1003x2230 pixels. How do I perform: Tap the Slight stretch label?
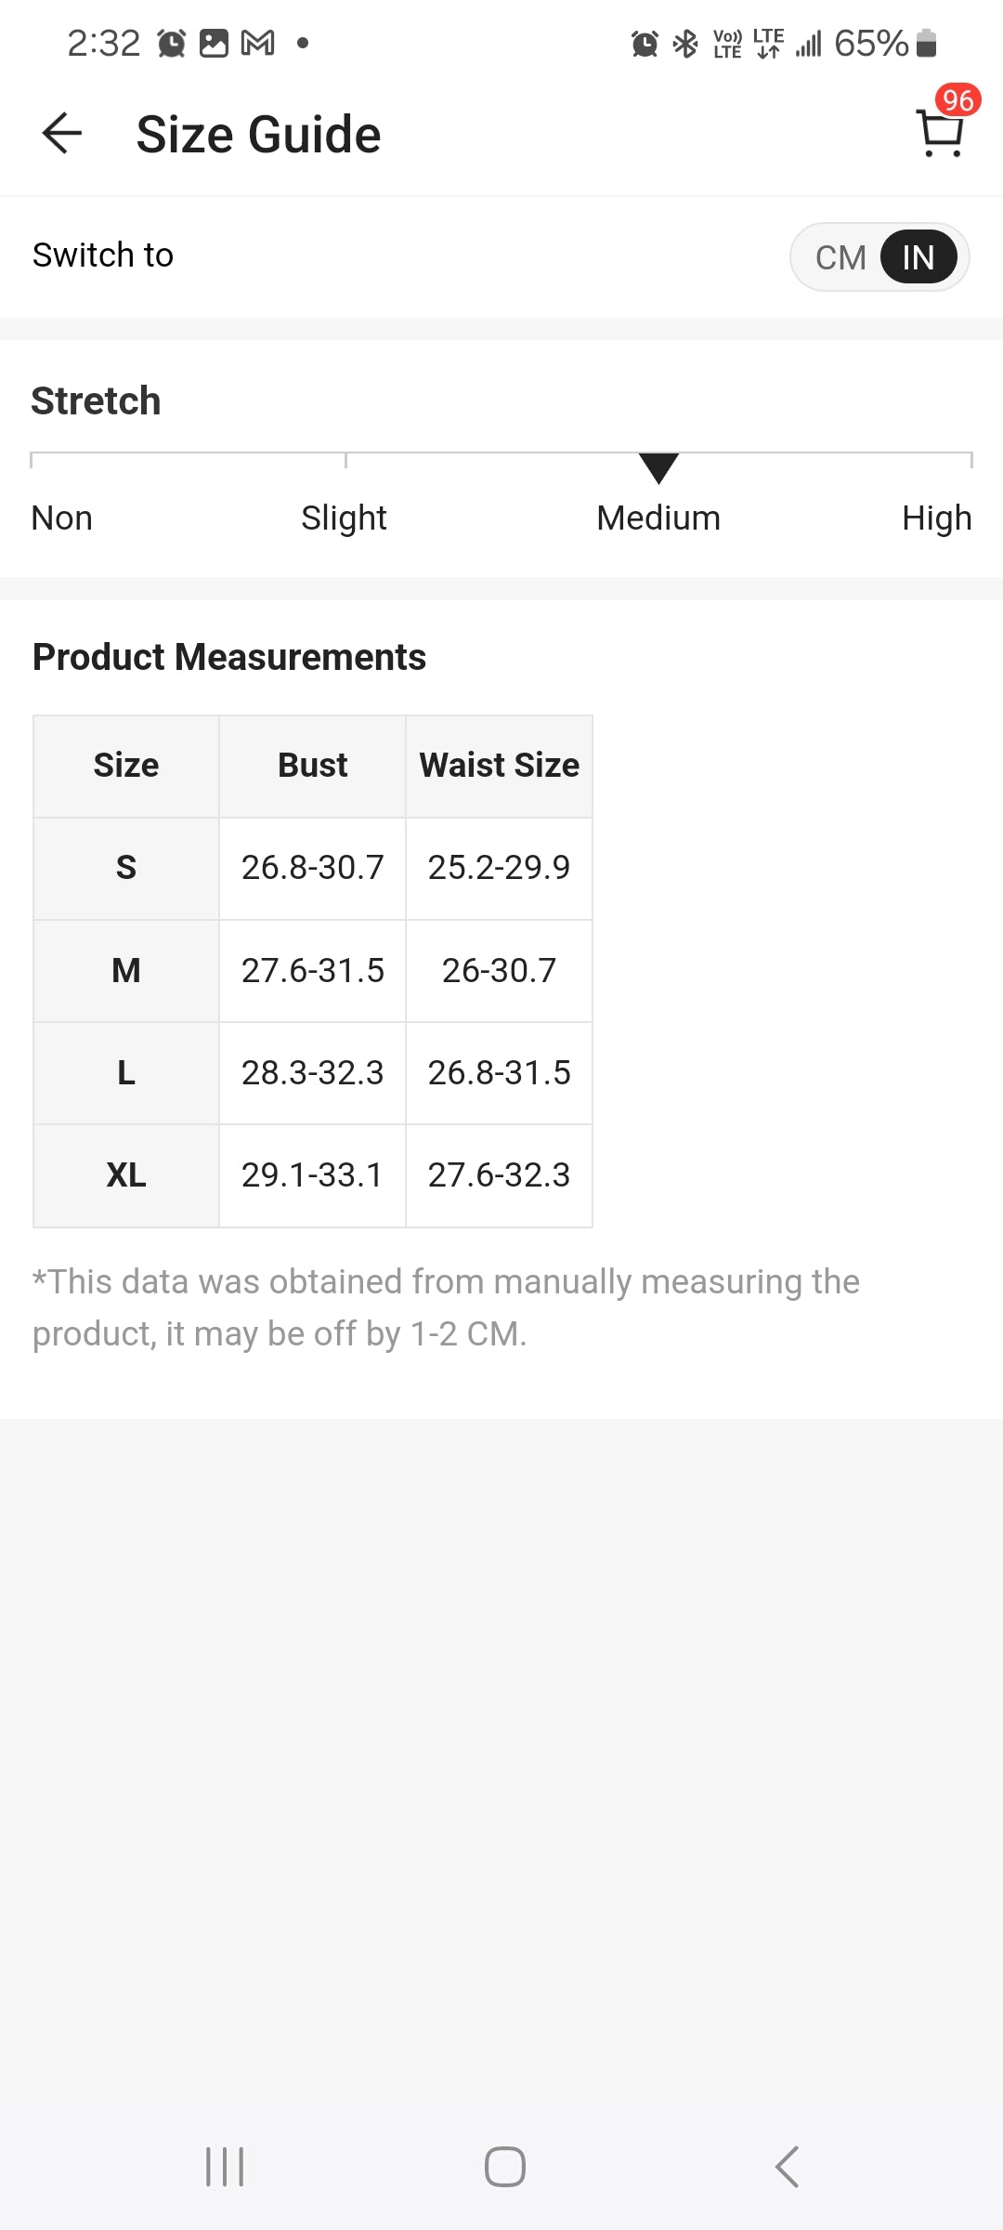click(x=344, y=518)
